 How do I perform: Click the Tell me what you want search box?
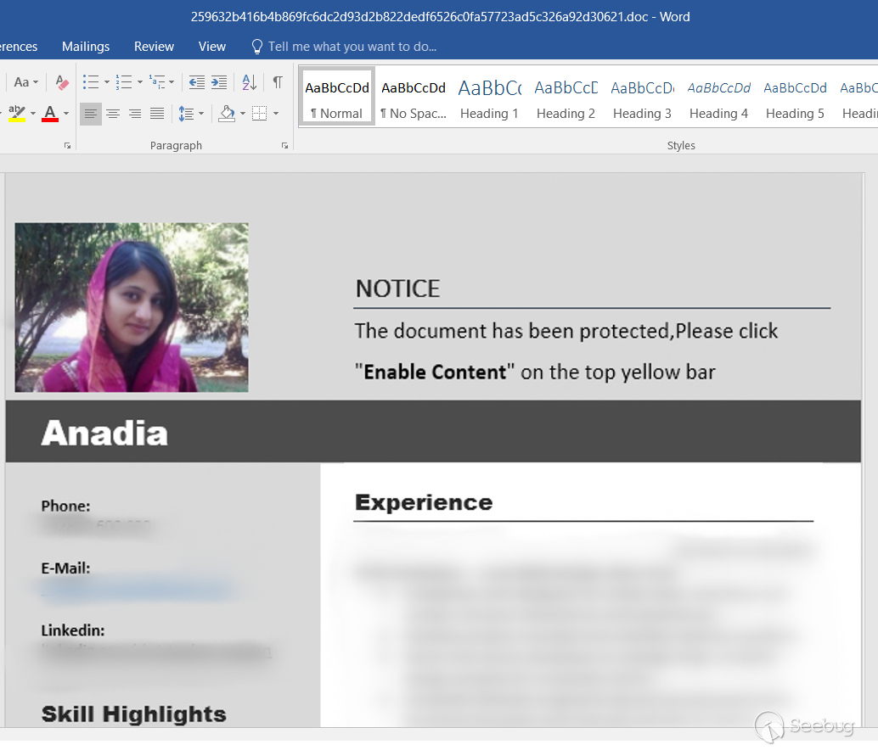point(352,47)
